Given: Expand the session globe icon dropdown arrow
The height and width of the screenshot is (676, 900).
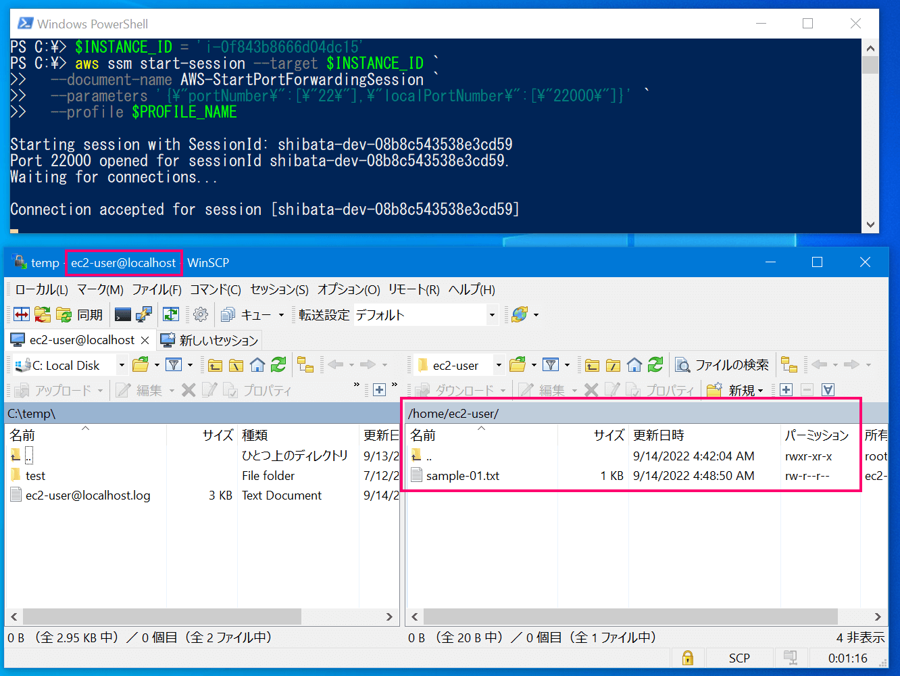Looking at the screenshot, I should [x=536, y=314].
